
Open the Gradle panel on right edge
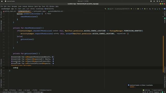tap(165, 14)
